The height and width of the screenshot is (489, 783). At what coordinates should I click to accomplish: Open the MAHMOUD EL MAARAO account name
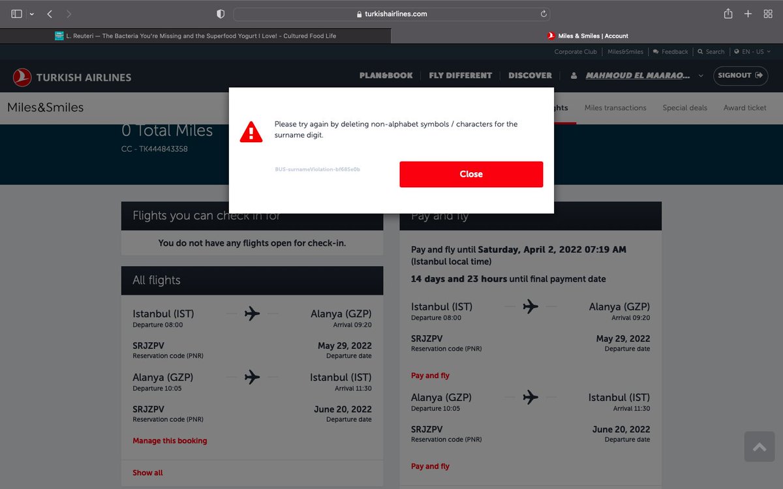click(x=637, y=76)
